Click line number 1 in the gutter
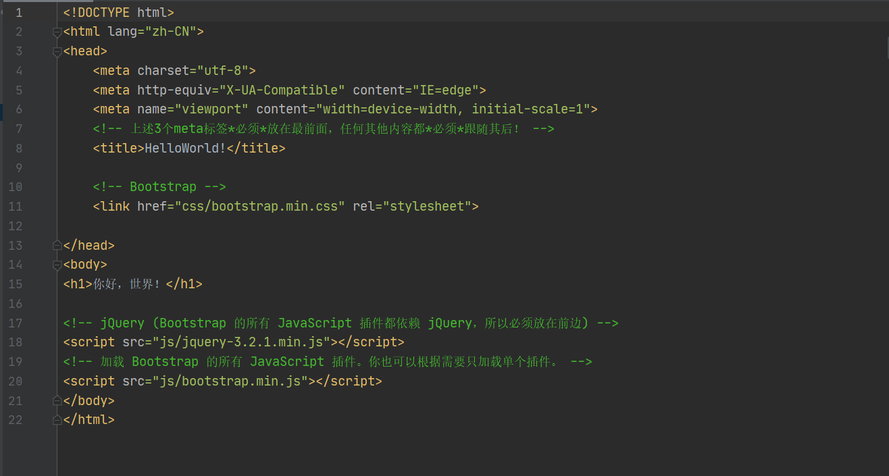 pos(19,13)
